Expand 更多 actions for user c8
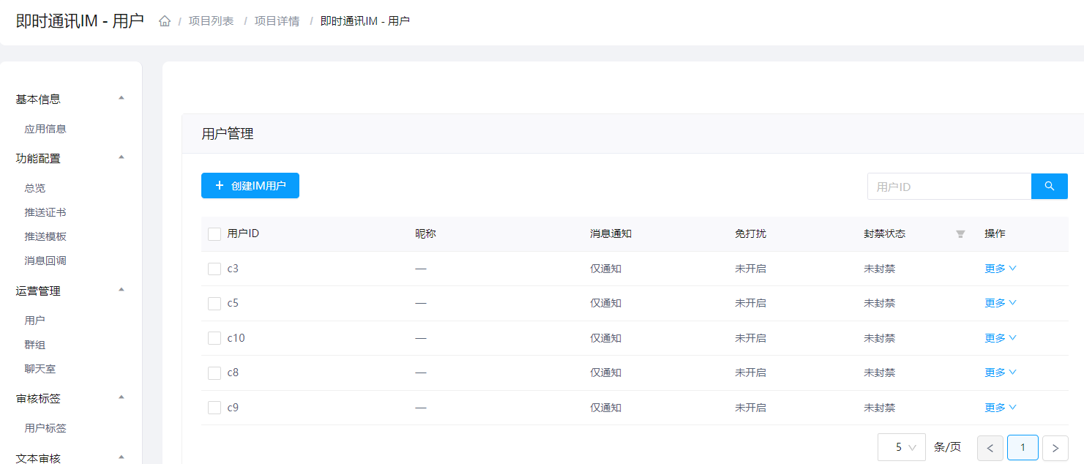Screen dimensions: 1084x464 (x=1000, y=373)
